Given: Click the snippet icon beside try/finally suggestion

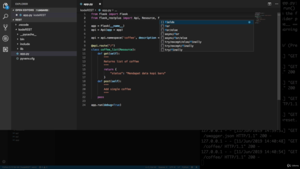Looking at the screenshot, I should click(163, 50).
